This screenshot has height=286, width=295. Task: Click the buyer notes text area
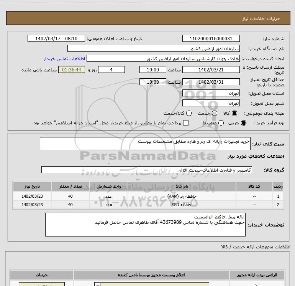click(x=145, y=225)
